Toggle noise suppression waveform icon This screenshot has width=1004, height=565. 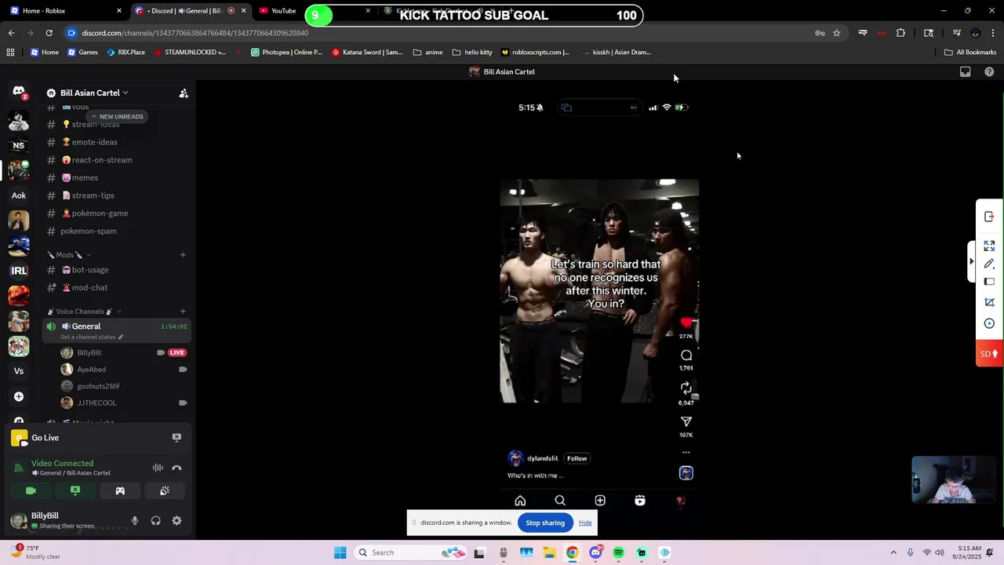pyautogui.click(x=158, y=468)
